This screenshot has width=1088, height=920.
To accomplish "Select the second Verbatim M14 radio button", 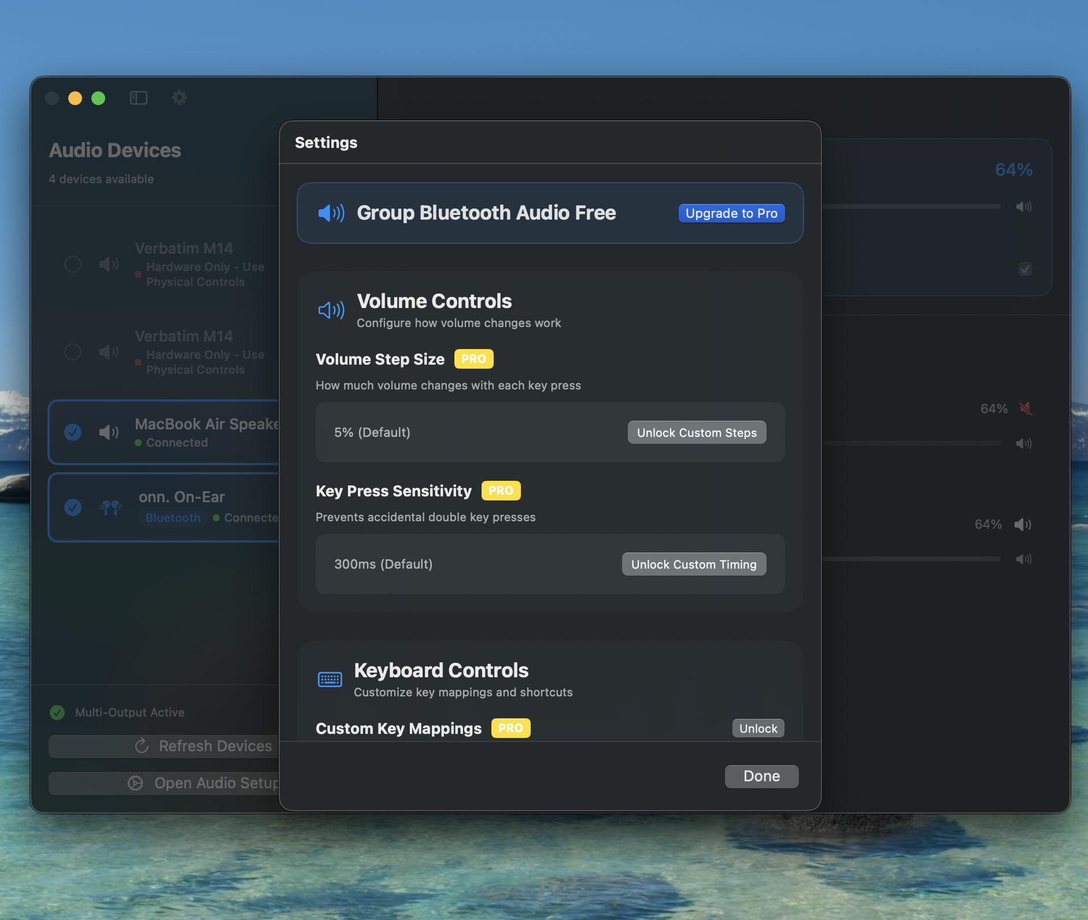I will (x=73, y=352).
